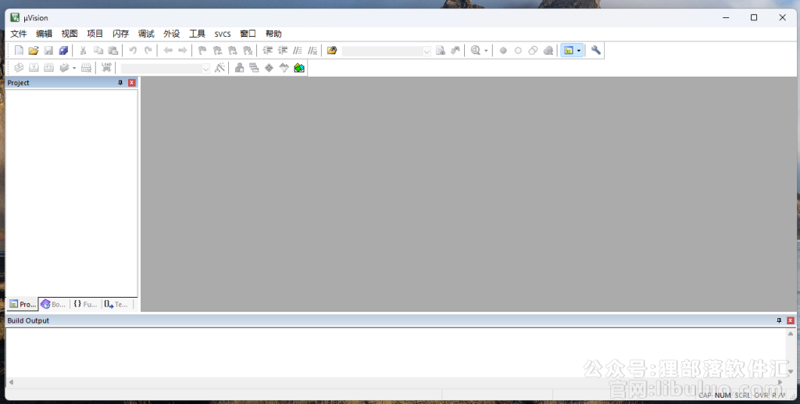Click the New file icon
The image size is (800, 404).
pyautogui.click(x=19, y=51)
